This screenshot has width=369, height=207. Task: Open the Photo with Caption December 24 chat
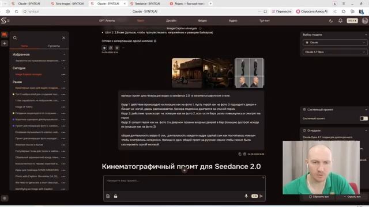click(x=36, y=177)
